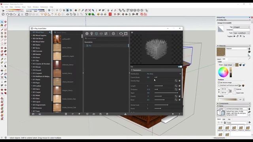Collapse the Materials panel header
Image resolution: width=253 pixels, height=142 pixels.
pyautogui.click(x=234, y=46)
